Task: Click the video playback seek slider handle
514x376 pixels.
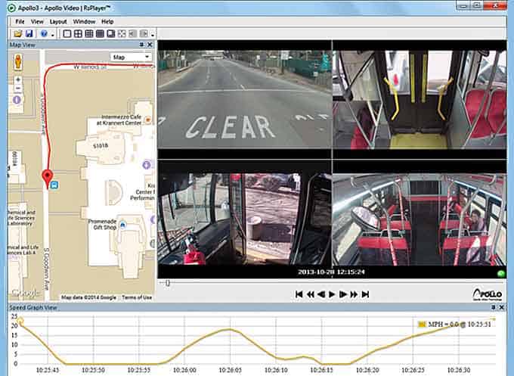Action: coord(167,282)
